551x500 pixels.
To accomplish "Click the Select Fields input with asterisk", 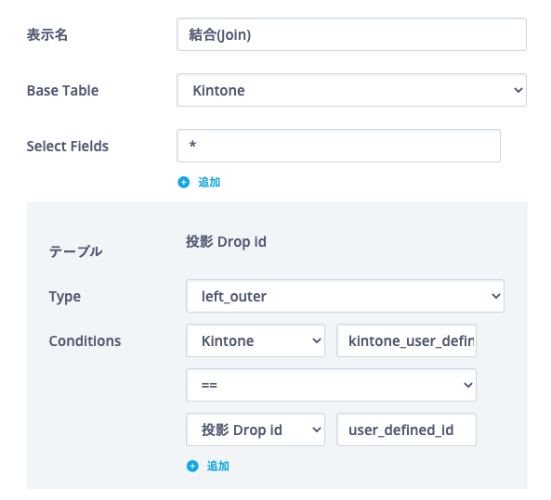I will (x=338, y=146).
